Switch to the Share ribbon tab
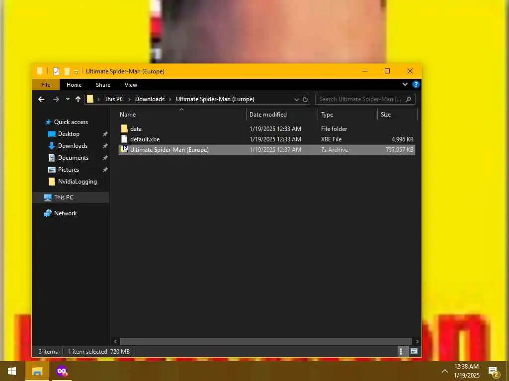Screen dimensions: 509x381 click(x=103, y=85)
